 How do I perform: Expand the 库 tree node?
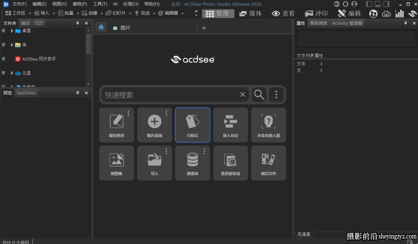pos(12,45)
